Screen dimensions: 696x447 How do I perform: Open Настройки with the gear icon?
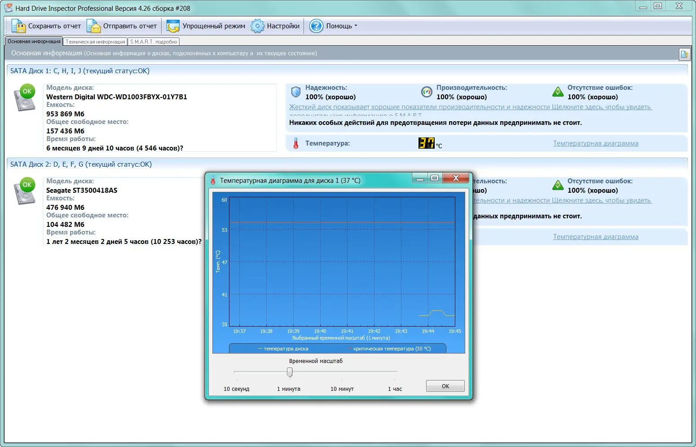[257, 26]
